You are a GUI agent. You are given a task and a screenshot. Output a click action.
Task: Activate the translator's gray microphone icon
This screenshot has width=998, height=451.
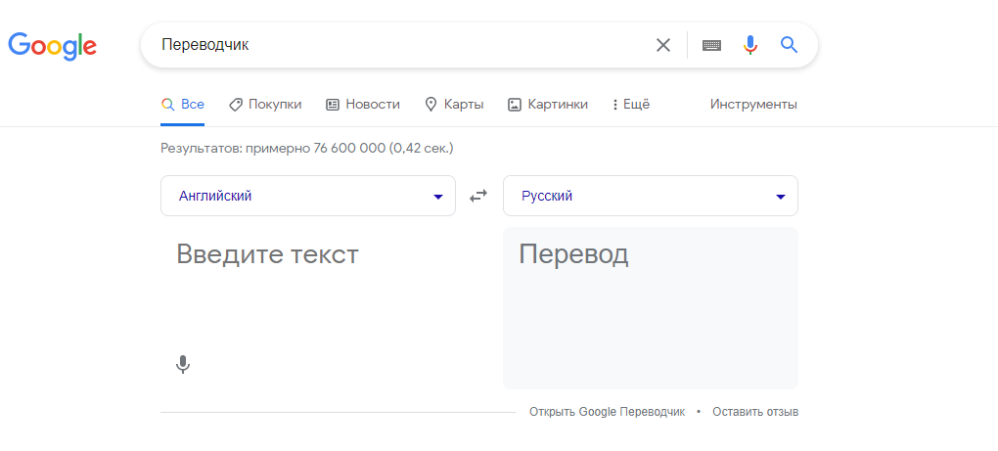183,365
